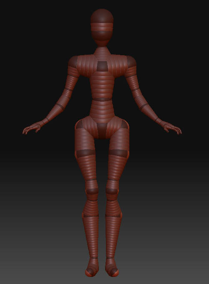Select the mannequin's neck segment

(102, 51)
